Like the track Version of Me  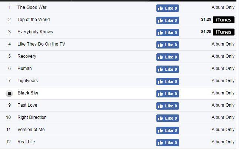(x=167, y=130)
